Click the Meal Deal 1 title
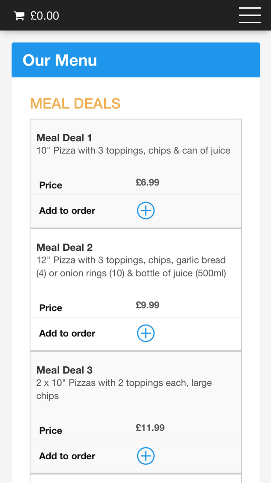 click(64, 138)
